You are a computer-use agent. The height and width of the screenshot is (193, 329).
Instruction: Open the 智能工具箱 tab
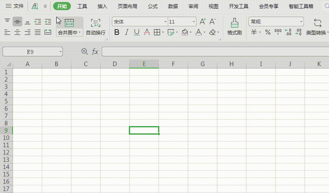click(301, 6)
